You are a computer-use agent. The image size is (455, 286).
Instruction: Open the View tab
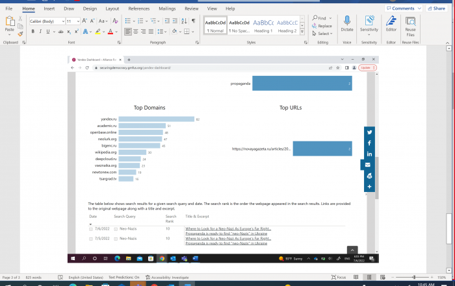(x=212, y=8)
